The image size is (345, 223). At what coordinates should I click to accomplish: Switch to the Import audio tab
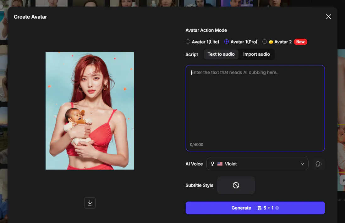point(256,54)
